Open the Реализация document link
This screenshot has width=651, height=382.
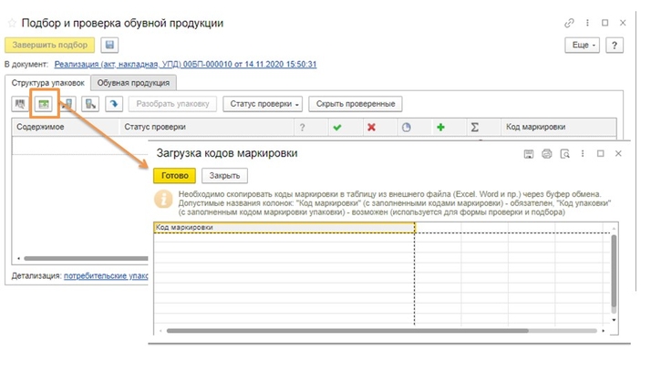click(185, 65)
